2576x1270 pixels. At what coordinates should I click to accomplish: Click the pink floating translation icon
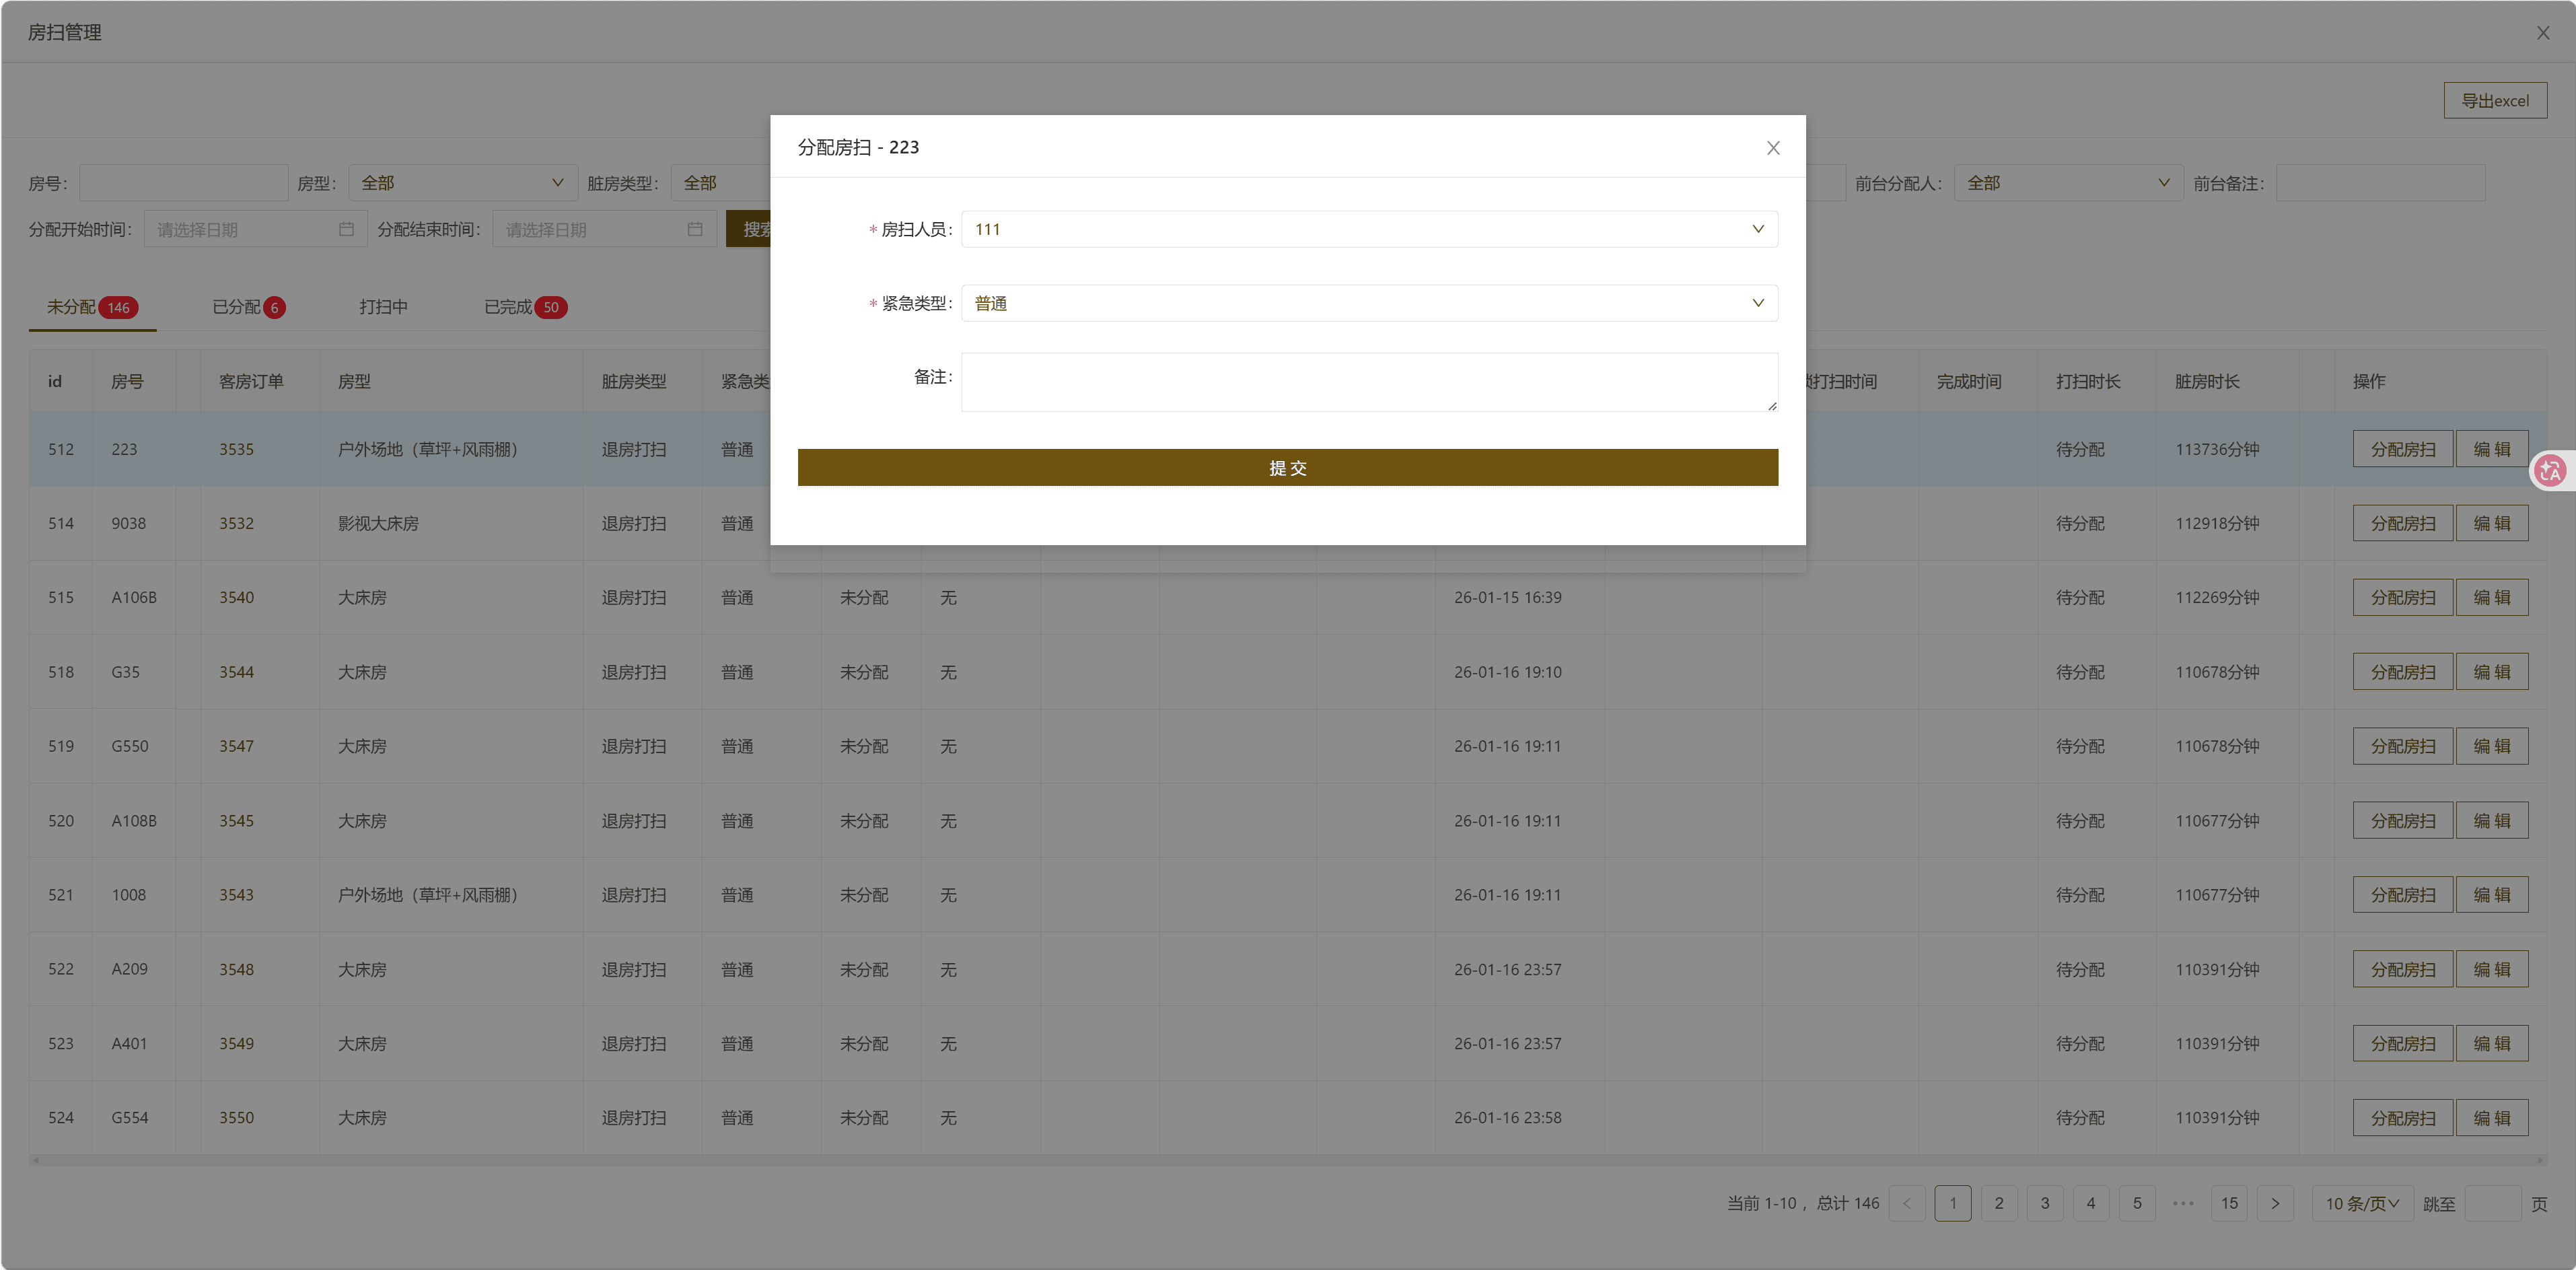click(2550, 470)
